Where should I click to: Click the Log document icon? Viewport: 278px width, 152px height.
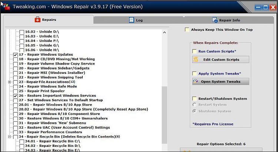click(131, 20)
